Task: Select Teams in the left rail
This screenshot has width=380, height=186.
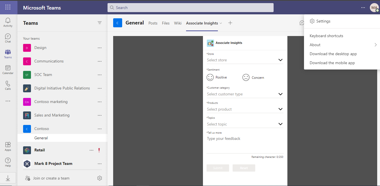Action: (8, 54)
